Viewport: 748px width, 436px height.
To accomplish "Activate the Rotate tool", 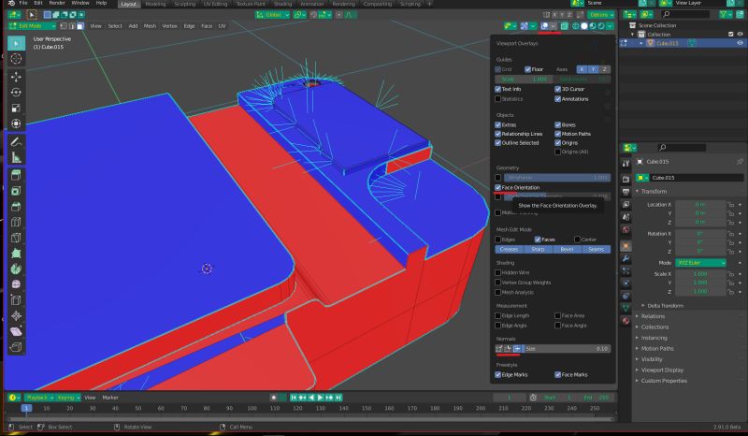I will click(16, 93).
